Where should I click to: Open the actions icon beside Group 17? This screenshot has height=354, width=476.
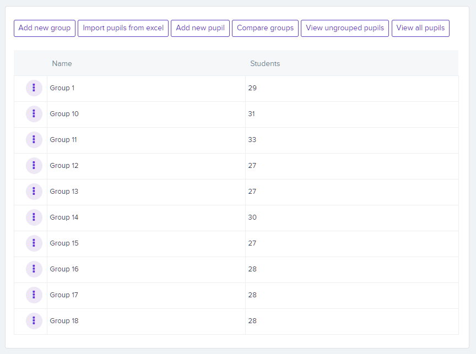(x=34, y=295)
